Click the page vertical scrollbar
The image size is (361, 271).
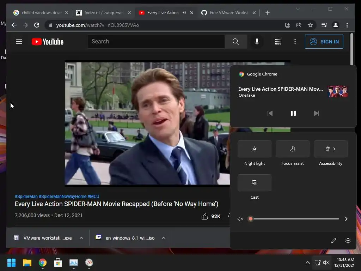(x=351, y=49)
